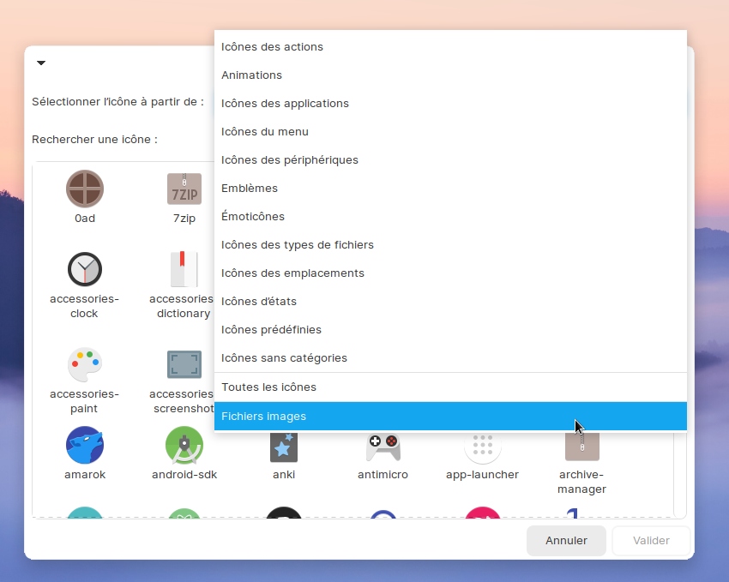
Task: Choose 'Icônes des actions' from list
Action: [272, 47]
